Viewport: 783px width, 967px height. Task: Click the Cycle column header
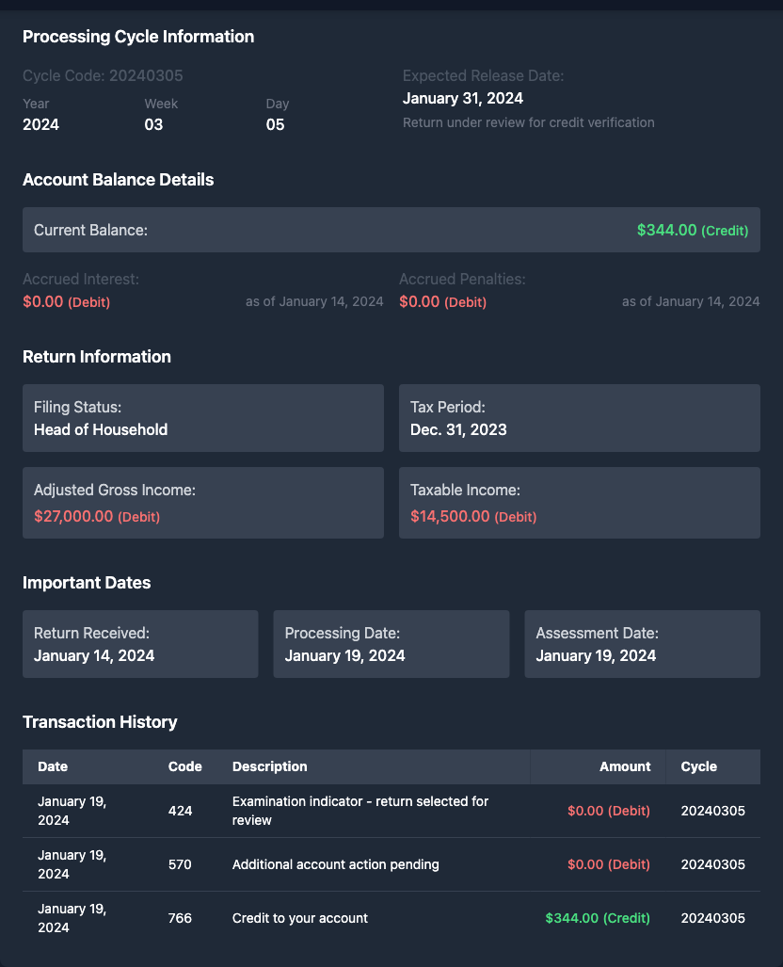(x=698, y=766)
